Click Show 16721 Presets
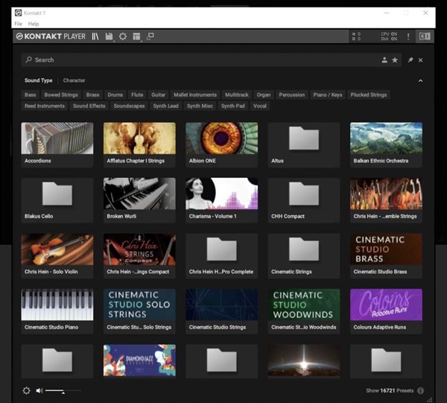The image size is (447, 403). 390,391
